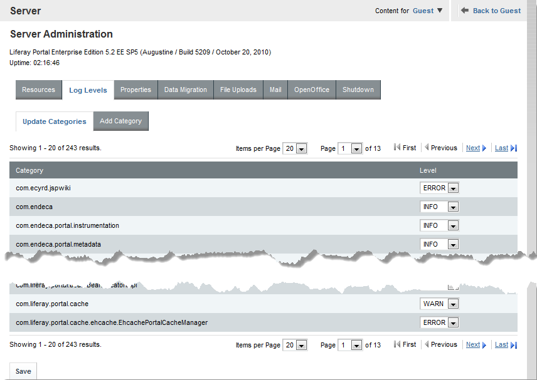
Task: Open the OpenOffice tab
Action: click(312, 90)
